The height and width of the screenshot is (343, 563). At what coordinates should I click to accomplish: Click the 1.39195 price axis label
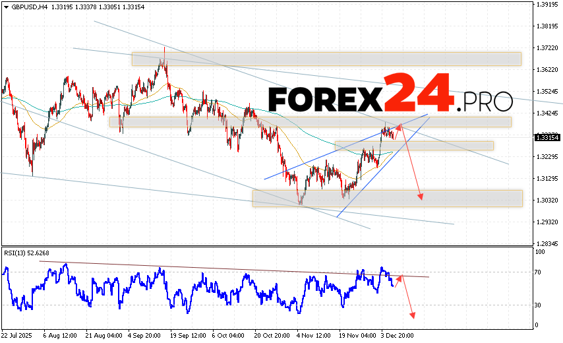tap(548, 4)
